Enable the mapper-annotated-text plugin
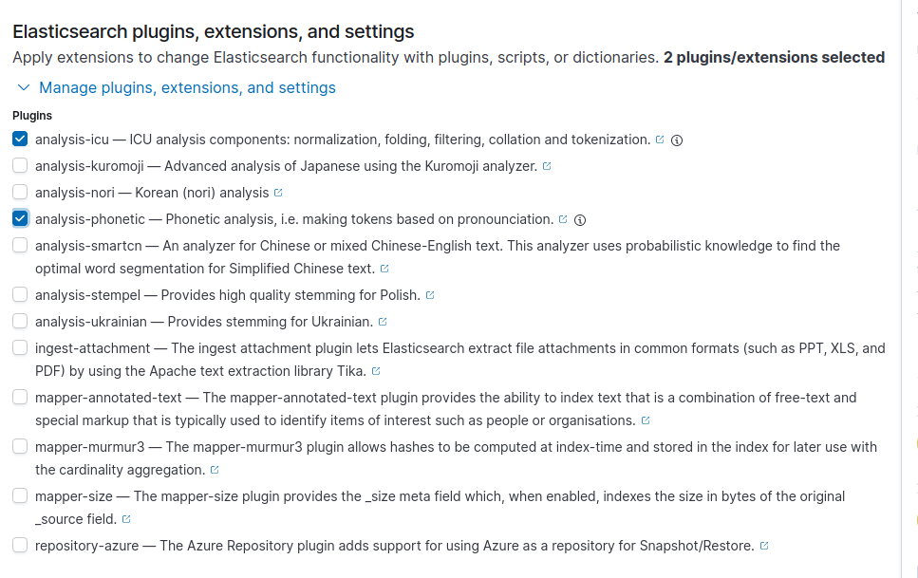The height and width of the screenshot is (578, 918). [x=19, y=396]
